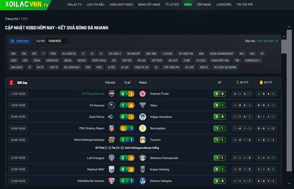The width and height of the screenshot is (294, 189).
Task: Click the penalty note for Volna Nizhegorodskaya
Action: click(127, 148)
